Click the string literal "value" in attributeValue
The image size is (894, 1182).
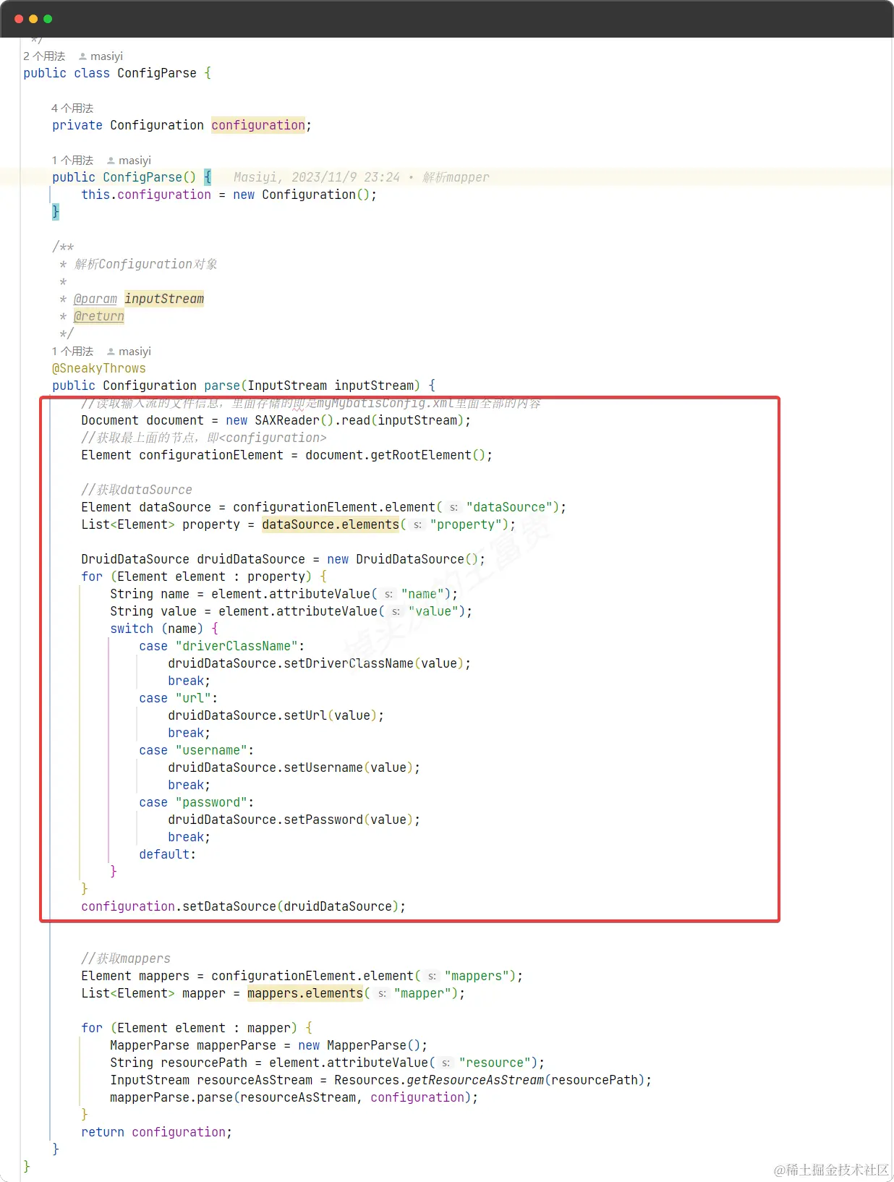(x=433, y=611)
